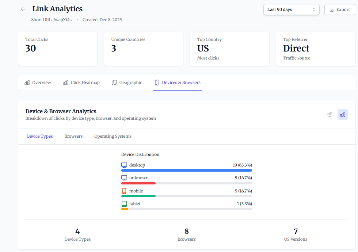Click the download icon in Export

point(332,9)
